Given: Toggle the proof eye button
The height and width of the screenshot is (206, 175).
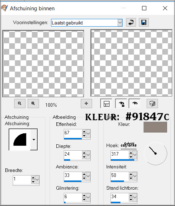Looking at the screenshot, I should pyautogui.click(x=135, y=104).
